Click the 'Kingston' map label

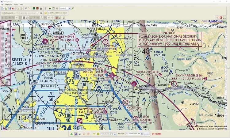coord(28,102)
